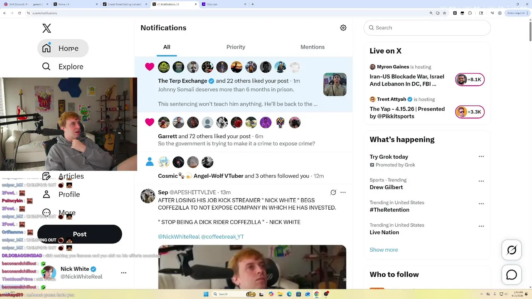
Task: Open Nick White account menu dots
Action: (x=123, y=273)
